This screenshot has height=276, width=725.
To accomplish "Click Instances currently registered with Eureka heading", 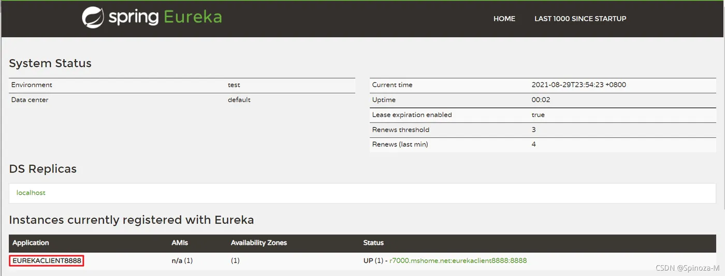I will (x=132, y=220).
